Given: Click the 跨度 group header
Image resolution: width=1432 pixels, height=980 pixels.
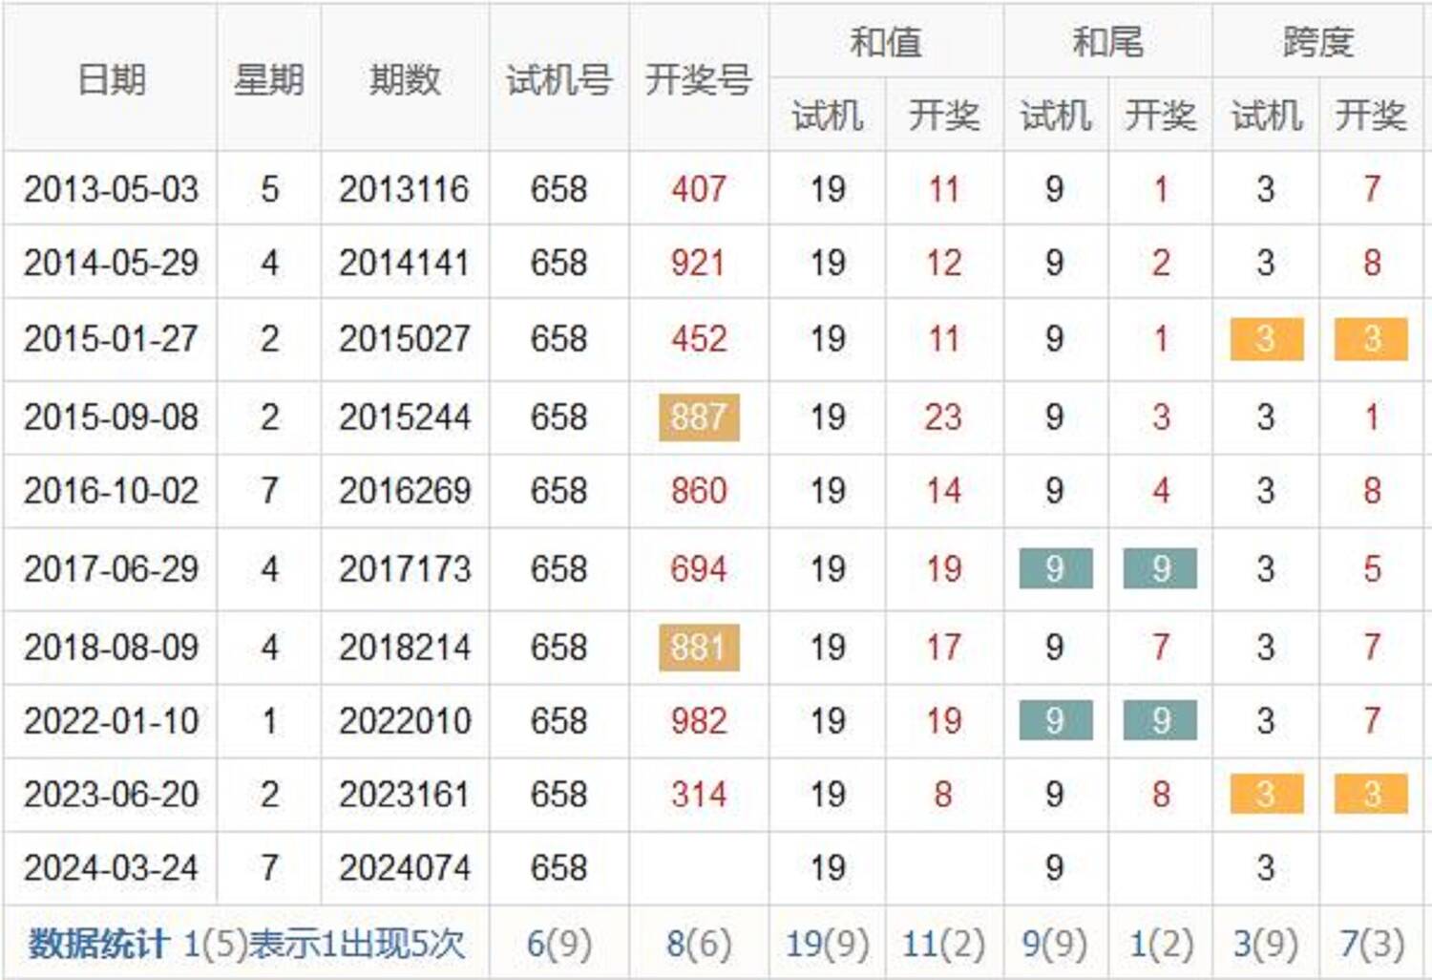Looking at the screenshot, I should point(1317,42).
